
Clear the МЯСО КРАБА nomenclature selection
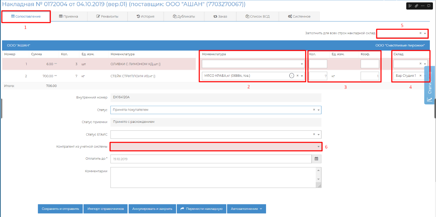(x=298, y=76)
